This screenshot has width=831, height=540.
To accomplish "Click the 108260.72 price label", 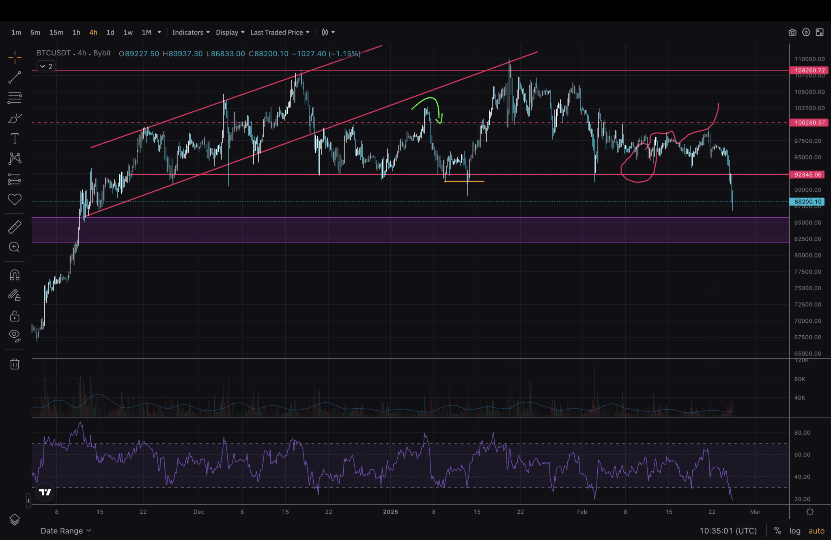I will coord(809,71).
